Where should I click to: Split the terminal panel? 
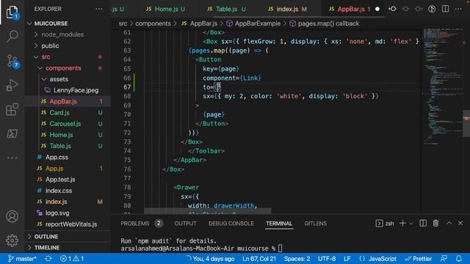[423, 223]
